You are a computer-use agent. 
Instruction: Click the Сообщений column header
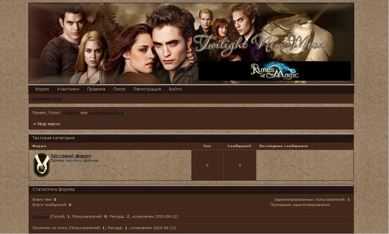tap(239, 146)
